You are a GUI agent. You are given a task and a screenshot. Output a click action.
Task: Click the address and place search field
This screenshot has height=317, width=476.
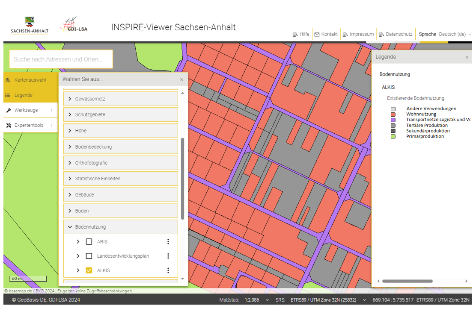(x=61, y=59)
